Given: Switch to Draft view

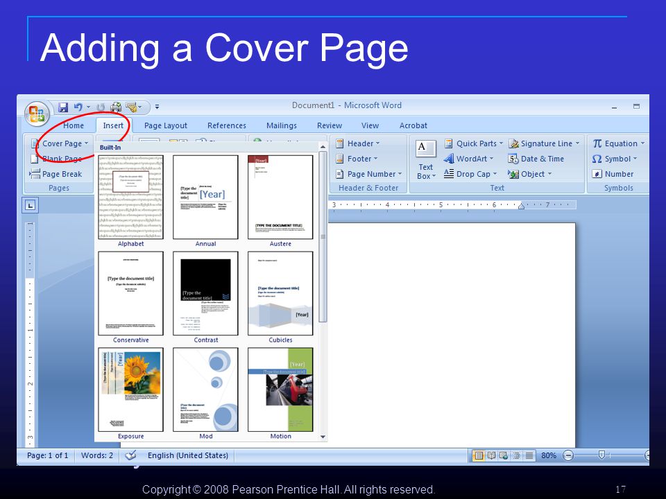Looking at the screenshot, I should click(529, 455).
